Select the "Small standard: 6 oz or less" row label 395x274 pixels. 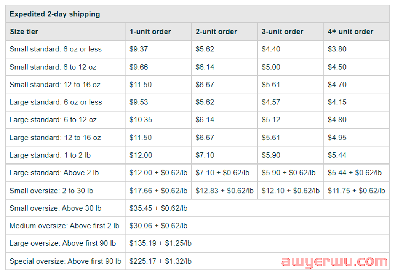(56, 49)
